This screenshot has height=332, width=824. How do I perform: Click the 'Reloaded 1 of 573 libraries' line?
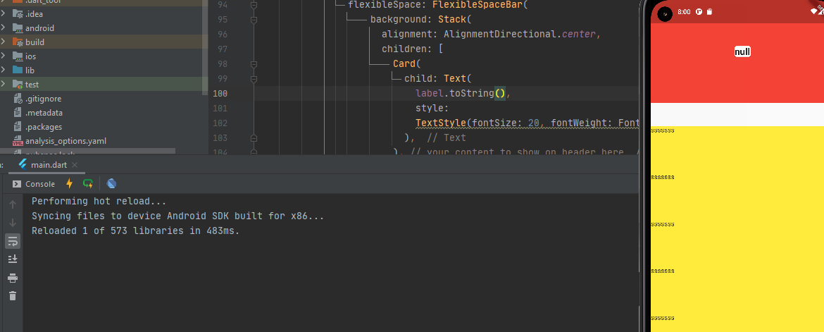pyautogui.click(x=136, y=231)
